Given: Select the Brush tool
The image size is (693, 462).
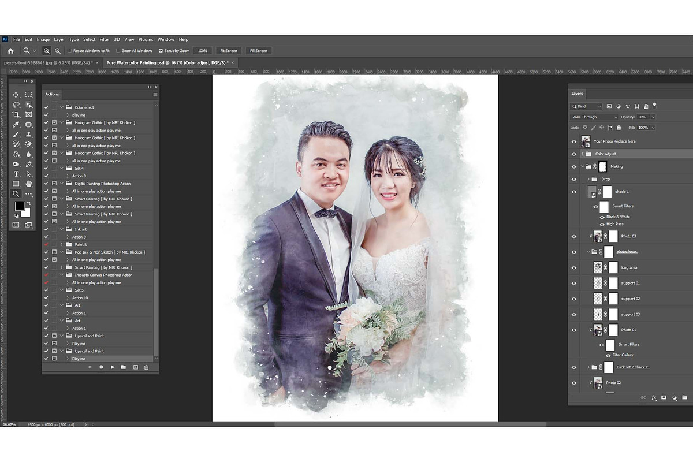Looking at the screenshot, I should coord(16,134).
